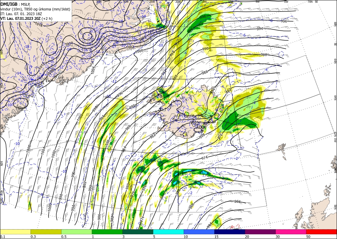
Task: Select the '1016' isobar label
Action: [38, 25]
